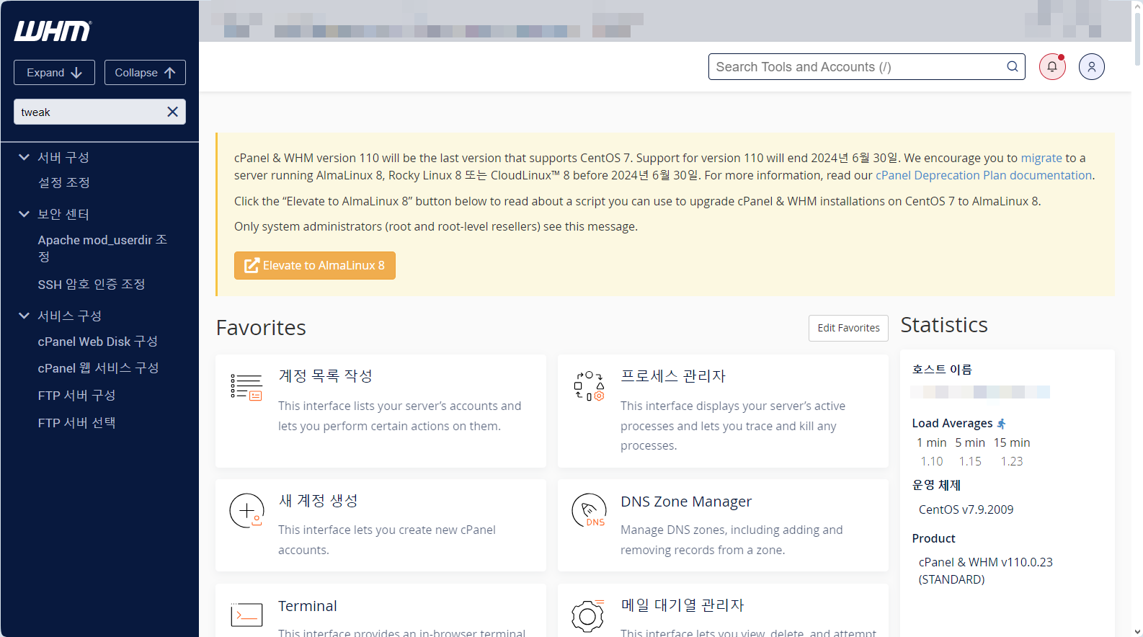1143x637 pixels.
Task: Click the Elevate to AlmaLinux 8 button
Action: [315, 265]
